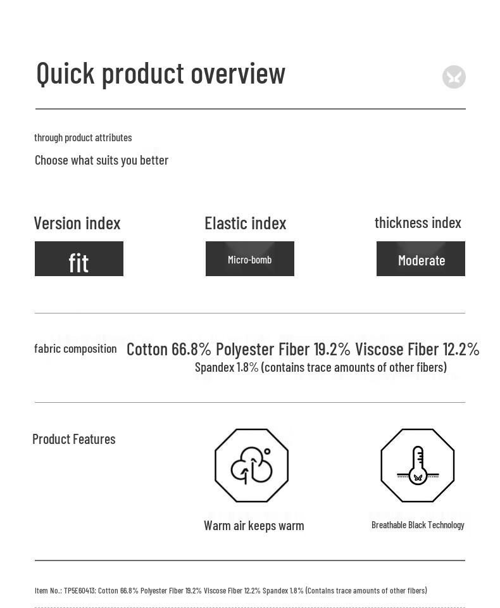Select the "fabric composition" label
This screenshot has height=608, width=500.
(75, 348)
